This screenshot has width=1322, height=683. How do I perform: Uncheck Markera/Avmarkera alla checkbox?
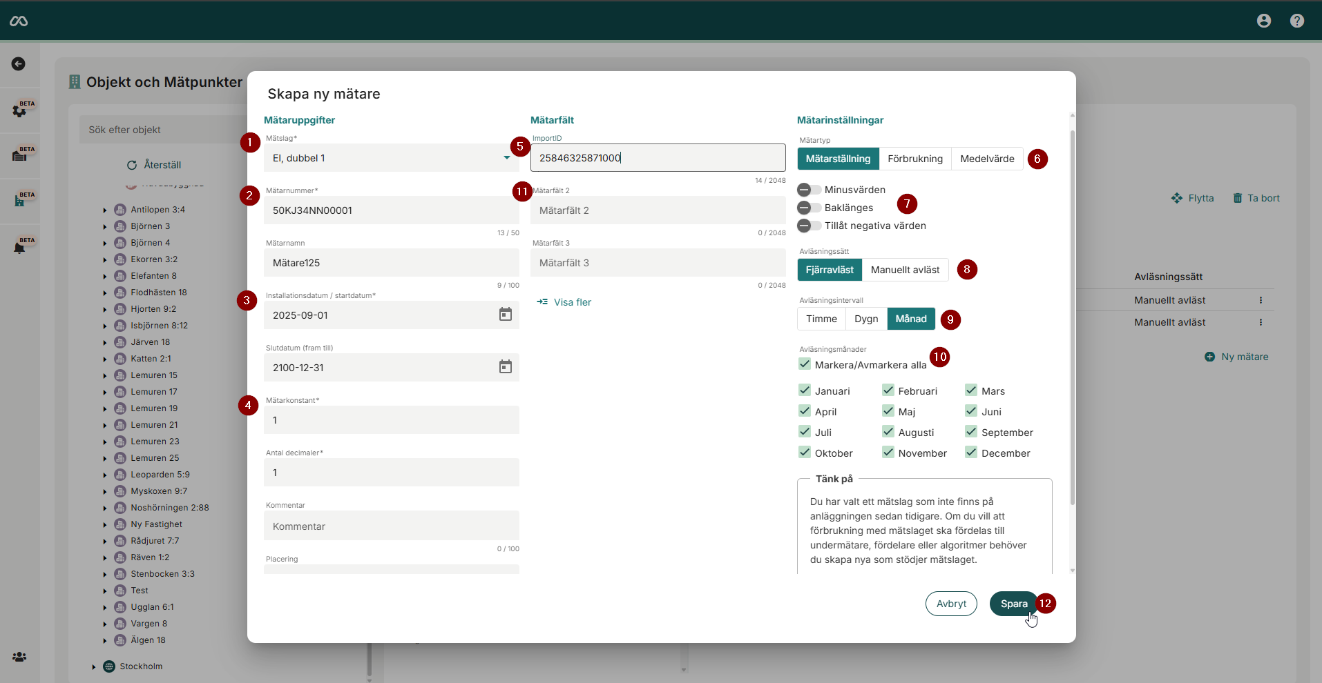805,364
